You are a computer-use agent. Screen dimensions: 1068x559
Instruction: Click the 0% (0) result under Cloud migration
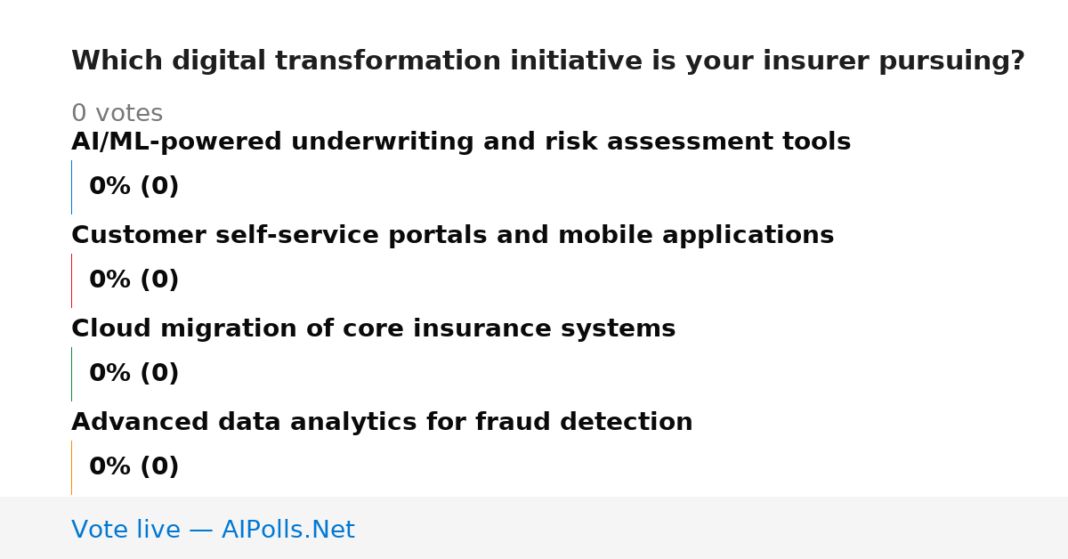pos(134,374)
